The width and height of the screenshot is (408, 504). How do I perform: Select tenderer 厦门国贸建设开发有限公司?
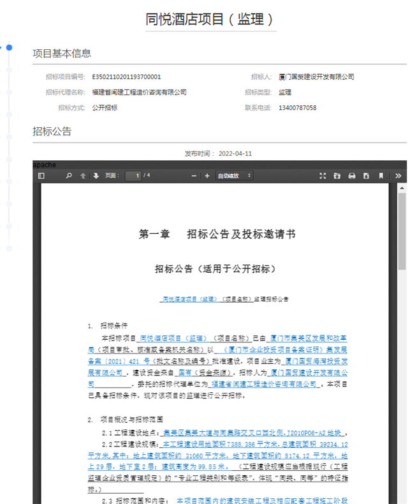(316, 77)
